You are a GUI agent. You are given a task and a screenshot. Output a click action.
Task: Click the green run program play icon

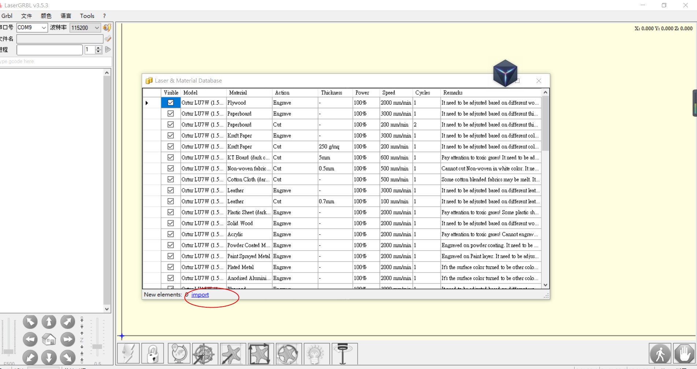click(x=108, y=49)
